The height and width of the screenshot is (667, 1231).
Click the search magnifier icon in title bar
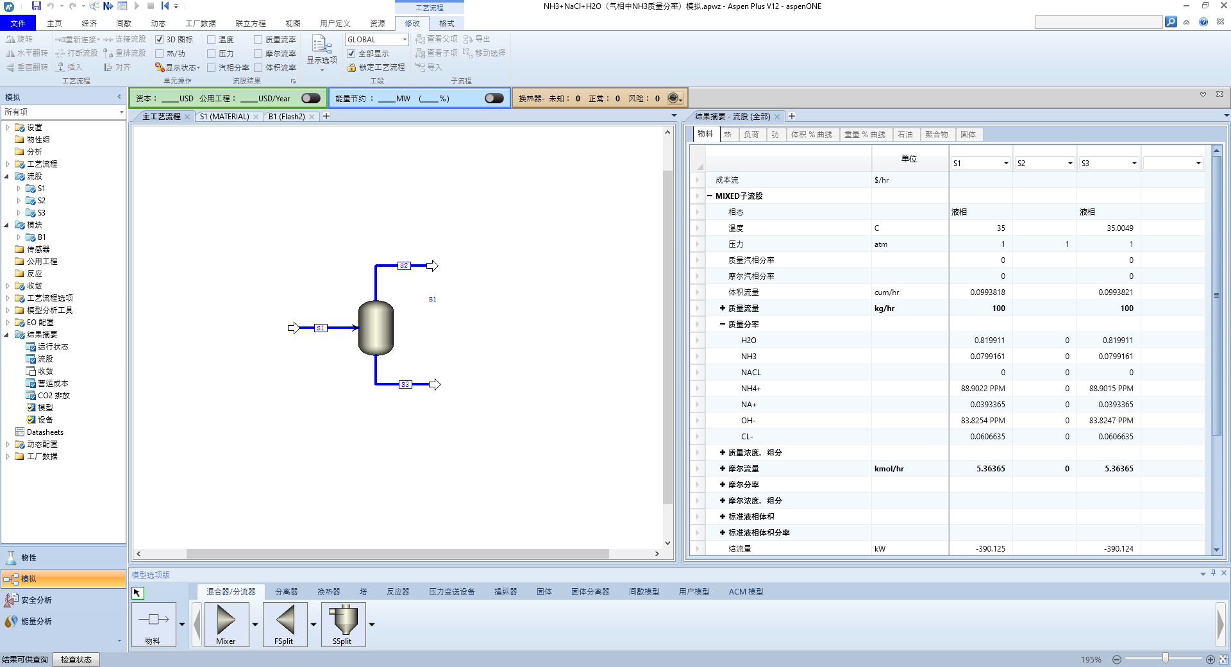pyautogui.click(x=1171, y=22)
